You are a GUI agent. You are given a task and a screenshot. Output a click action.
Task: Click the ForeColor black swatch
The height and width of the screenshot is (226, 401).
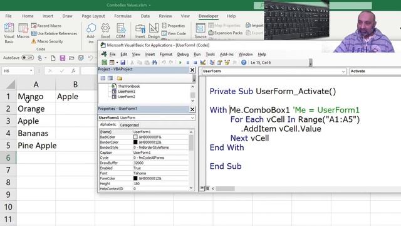click(x=135, y=178)
